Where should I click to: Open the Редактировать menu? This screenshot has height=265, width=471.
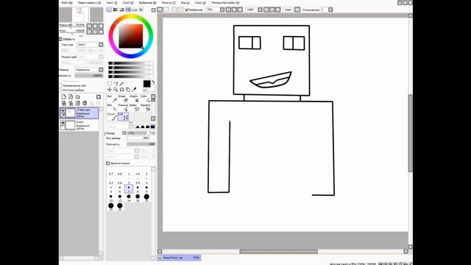pyautogui.click(x=89, y=3)
